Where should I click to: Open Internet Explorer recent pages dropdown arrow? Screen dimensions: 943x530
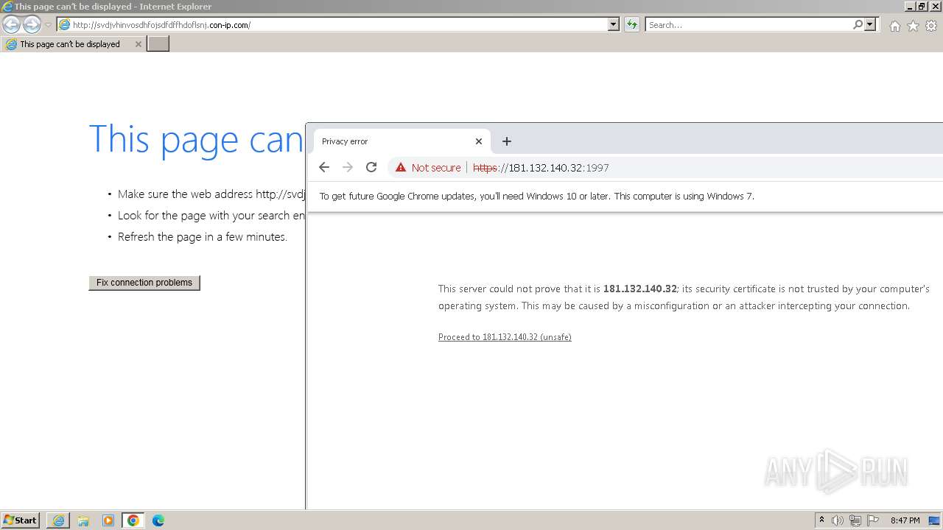48,25
